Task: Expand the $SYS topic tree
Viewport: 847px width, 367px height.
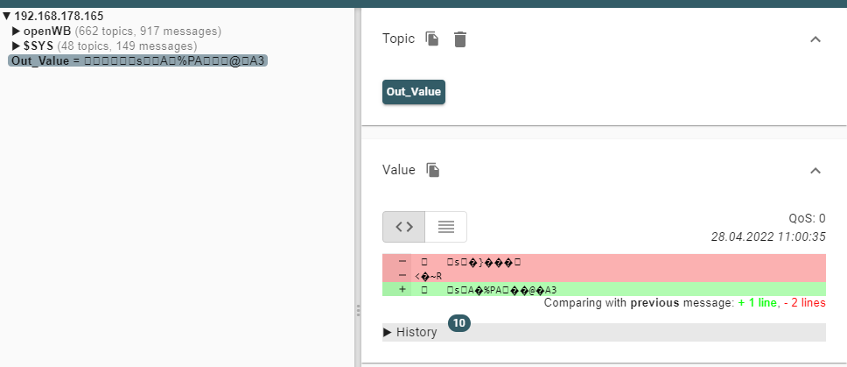Action: pos(16,46)
